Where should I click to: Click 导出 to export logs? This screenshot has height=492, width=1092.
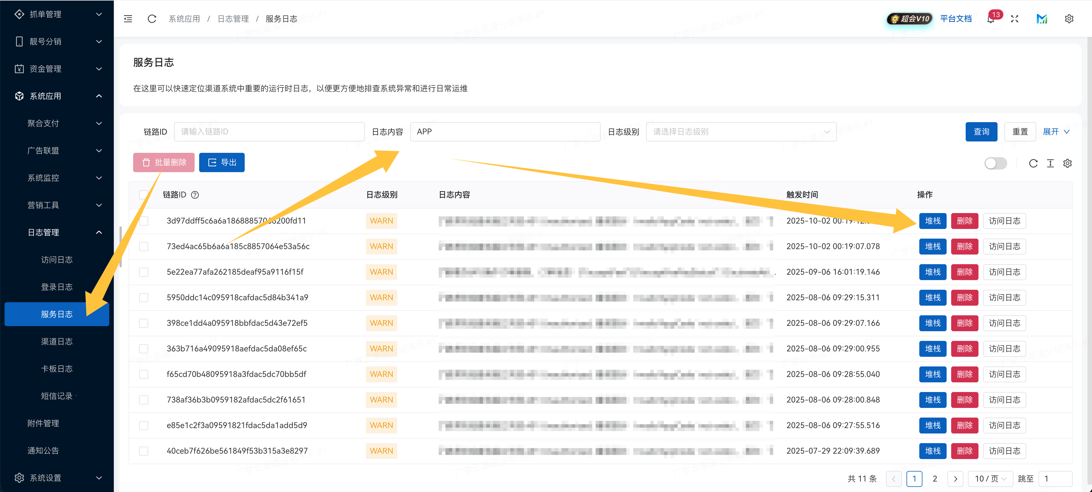point(222,162)
